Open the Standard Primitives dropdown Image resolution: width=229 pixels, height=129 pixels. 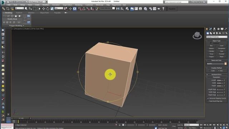click(217, 37)
